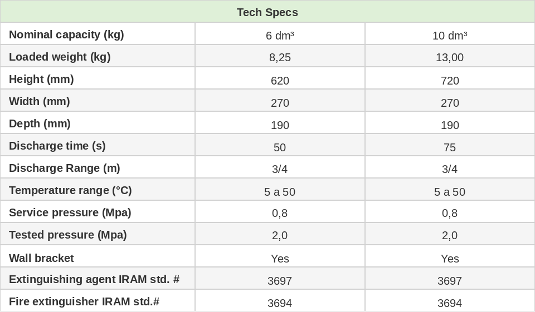The image size is (535, 312).
Task: Click the 50 discharge time value
Action: tap(280, 147)
